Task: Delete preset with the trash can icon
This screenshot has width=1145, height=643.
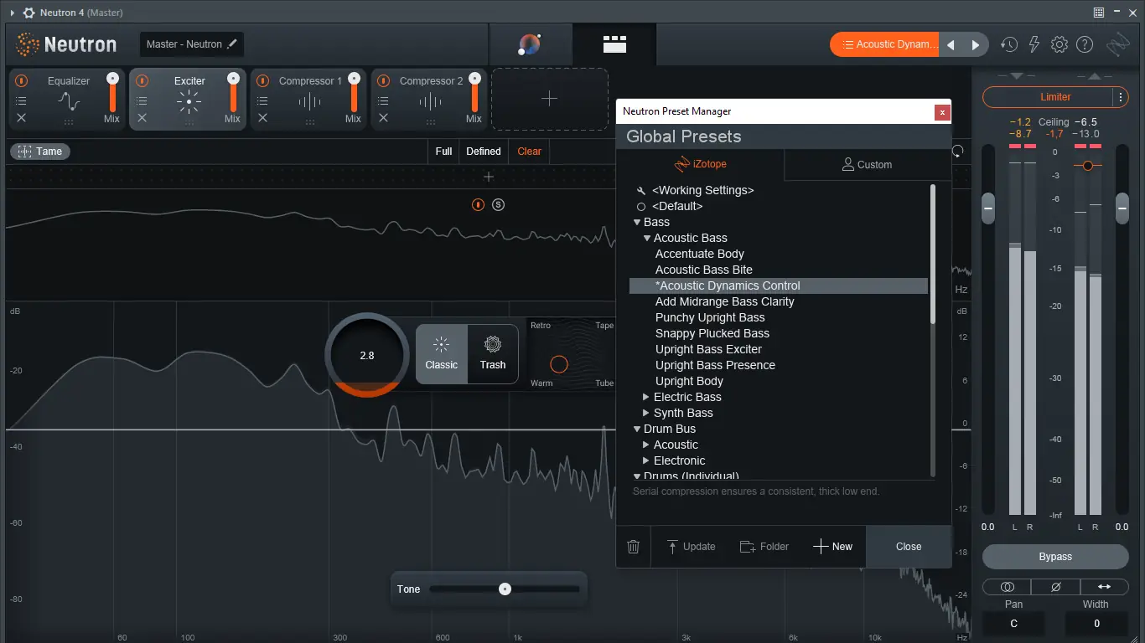Action: click(634, 547)
